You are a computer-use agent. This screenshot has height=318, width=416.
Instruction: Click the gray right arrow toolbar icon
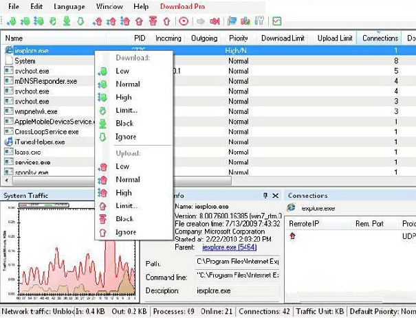tap(201, 21)
